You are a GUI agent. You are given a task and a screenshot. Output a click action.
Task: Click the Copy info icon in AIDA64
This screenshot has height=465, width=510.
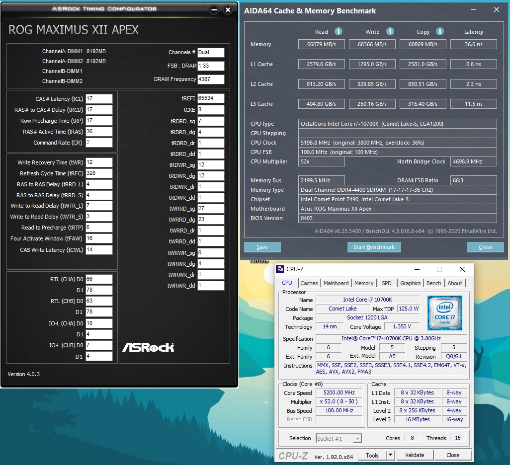(x=439, y=31)
